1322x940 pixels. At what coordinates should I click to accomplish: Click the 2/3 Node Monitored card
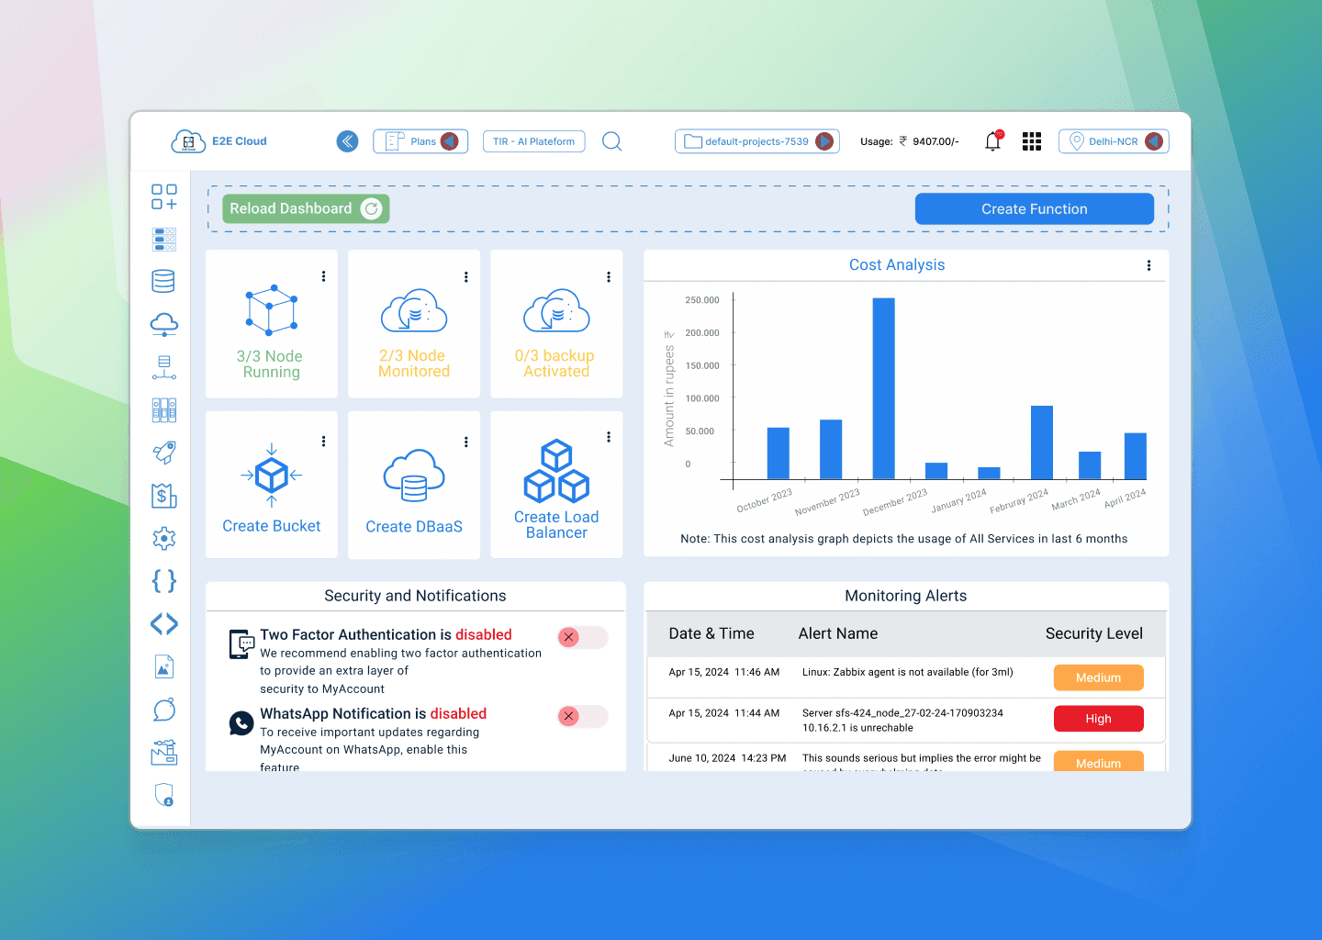[x=414, y=324]
